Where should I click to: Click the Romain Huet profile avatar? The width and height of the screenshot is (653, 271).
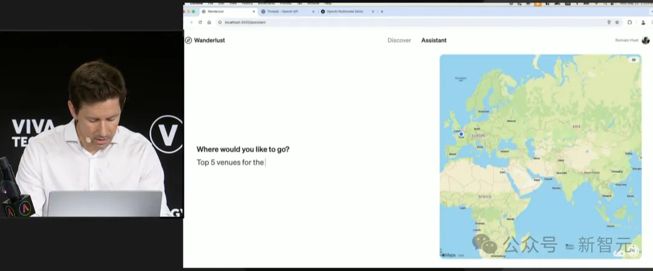point(645,41)
